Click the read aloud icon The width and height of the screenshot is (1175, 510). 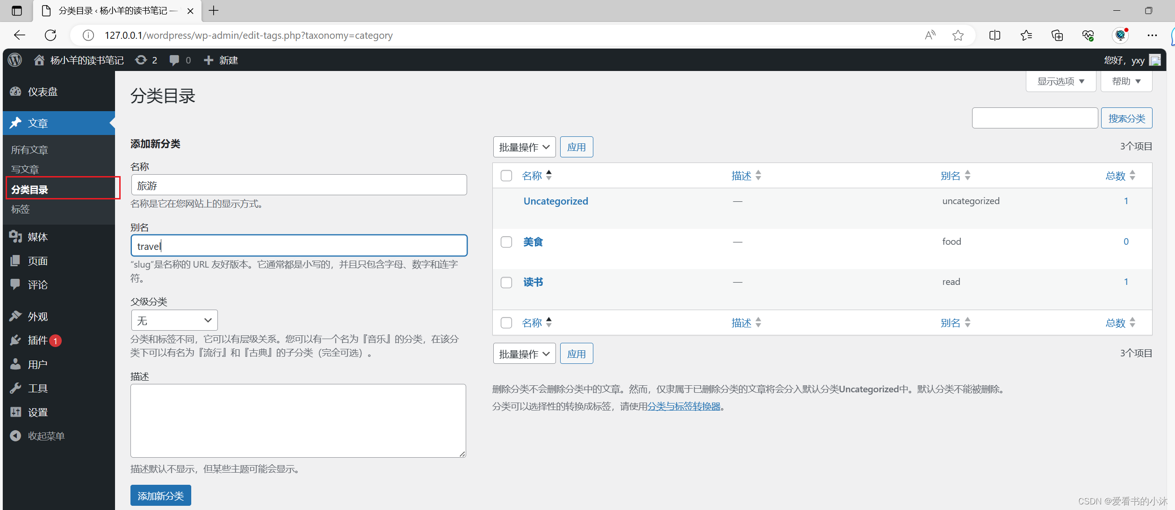point(930,35)
